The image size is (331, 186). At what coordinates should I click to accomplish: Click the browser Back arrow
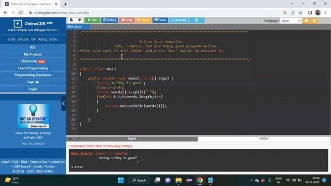click(5, 12)
